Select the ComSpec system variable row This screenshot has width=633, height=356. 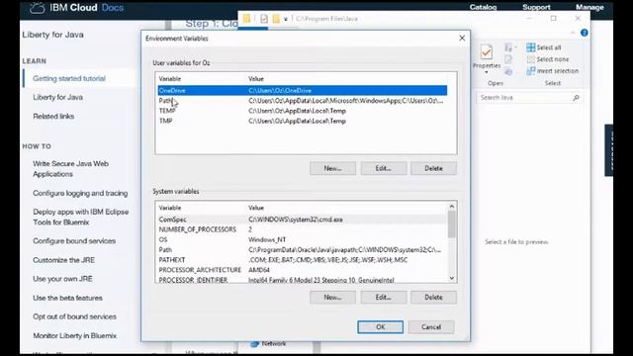coord(302,220)
